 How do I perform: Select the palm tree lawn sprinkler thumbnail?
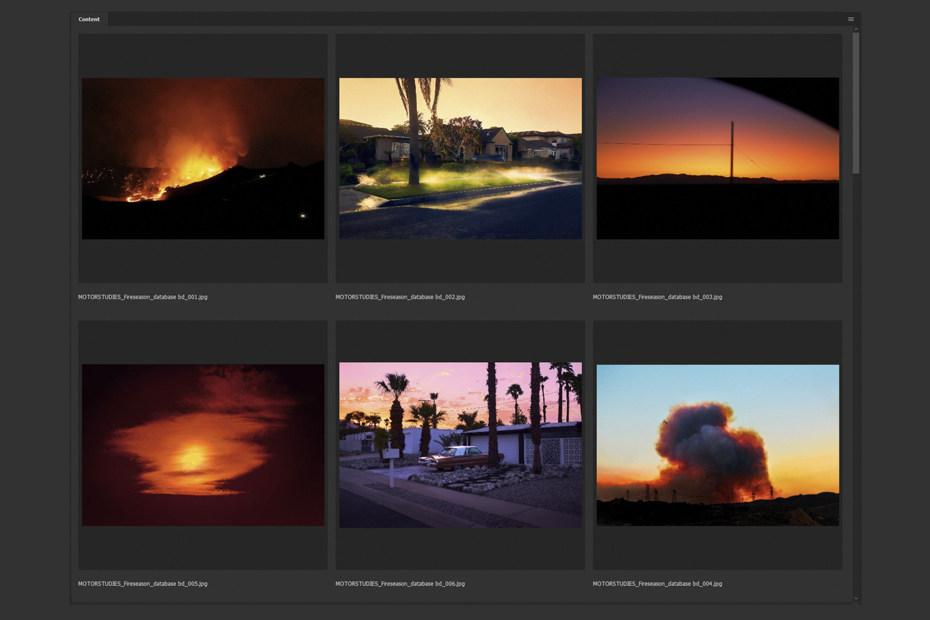tap(461, 159)
